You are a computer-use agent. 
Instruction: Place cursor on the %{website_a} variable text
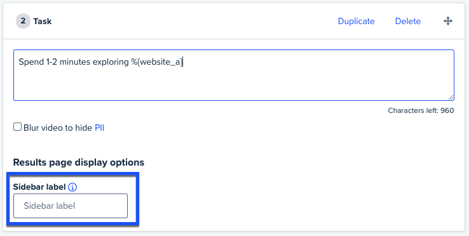157,62
